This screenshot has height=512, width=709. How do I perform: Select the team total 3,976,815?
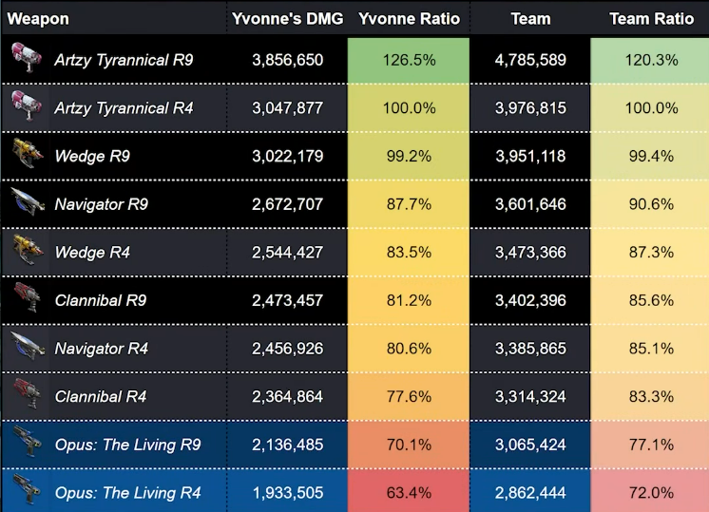coord(530,108)
